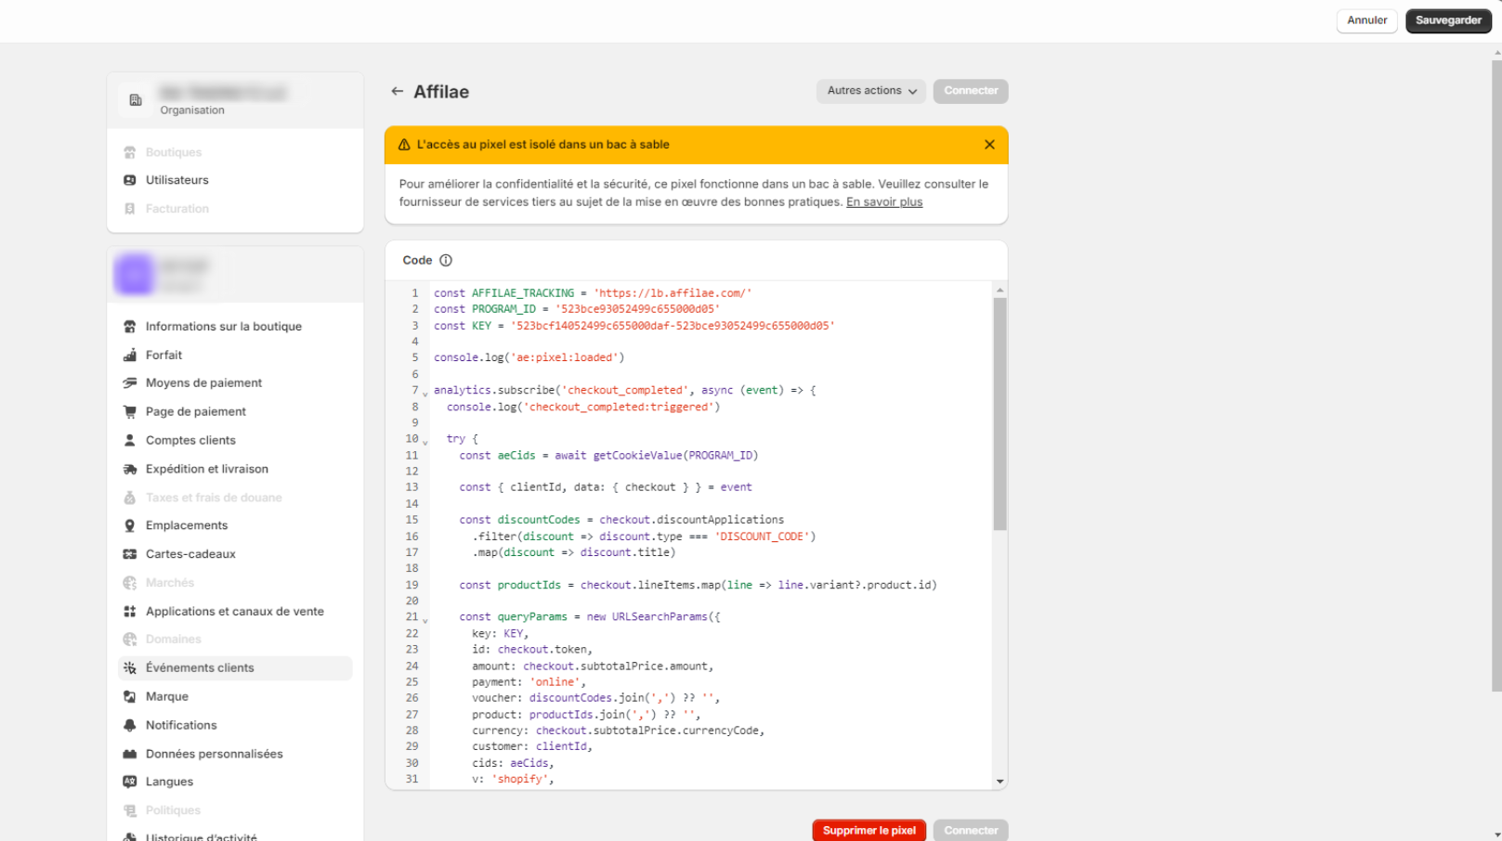Click the code editor scroll up arrow
The width and height of the screenshot is (1502, 841).
999,291
